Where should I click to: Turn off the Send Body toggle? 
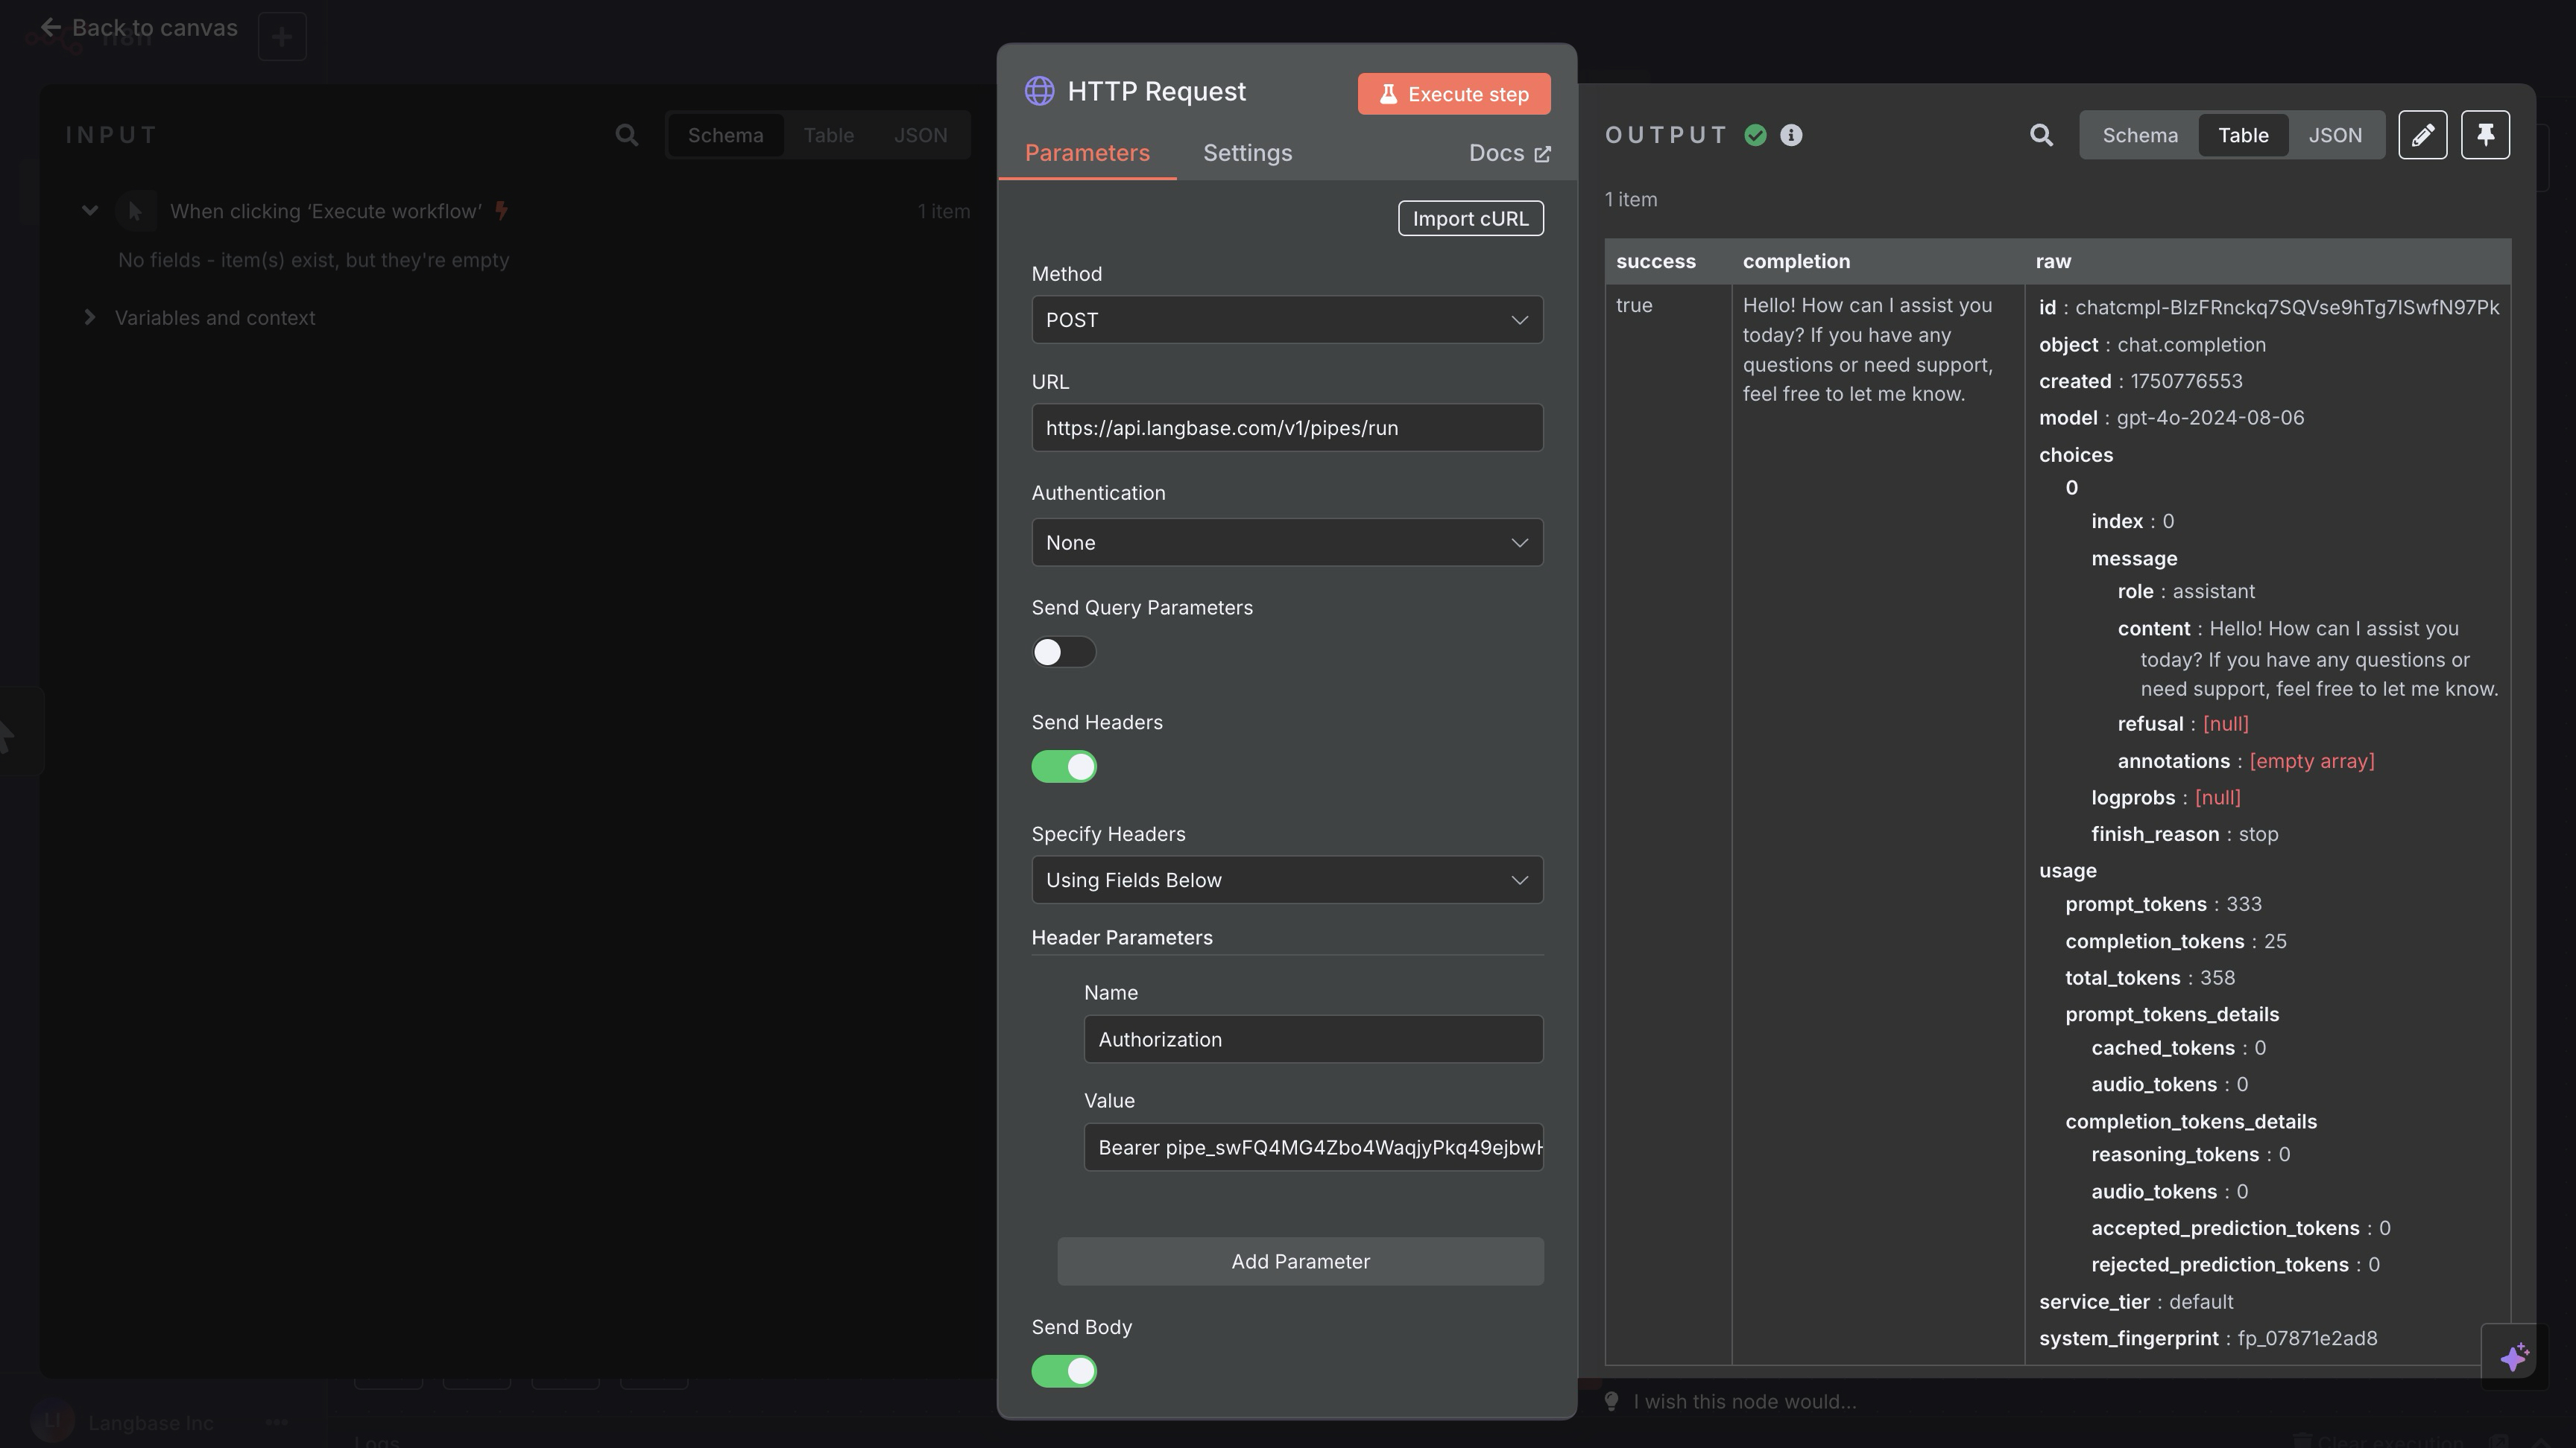1063,1371
